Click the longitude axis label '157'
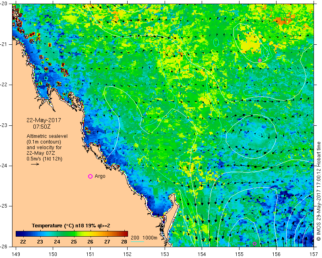The image size is (322, 258). tap(314, 254)
